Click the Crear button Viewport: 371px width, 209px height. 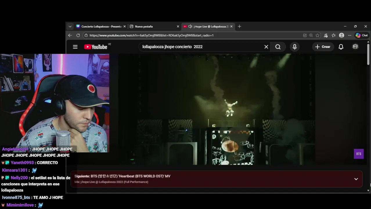click(323, 47)
